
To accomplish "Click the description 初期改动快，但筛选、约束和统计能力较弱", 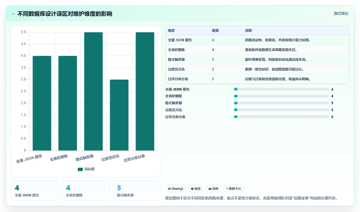I will coord(278,40).
